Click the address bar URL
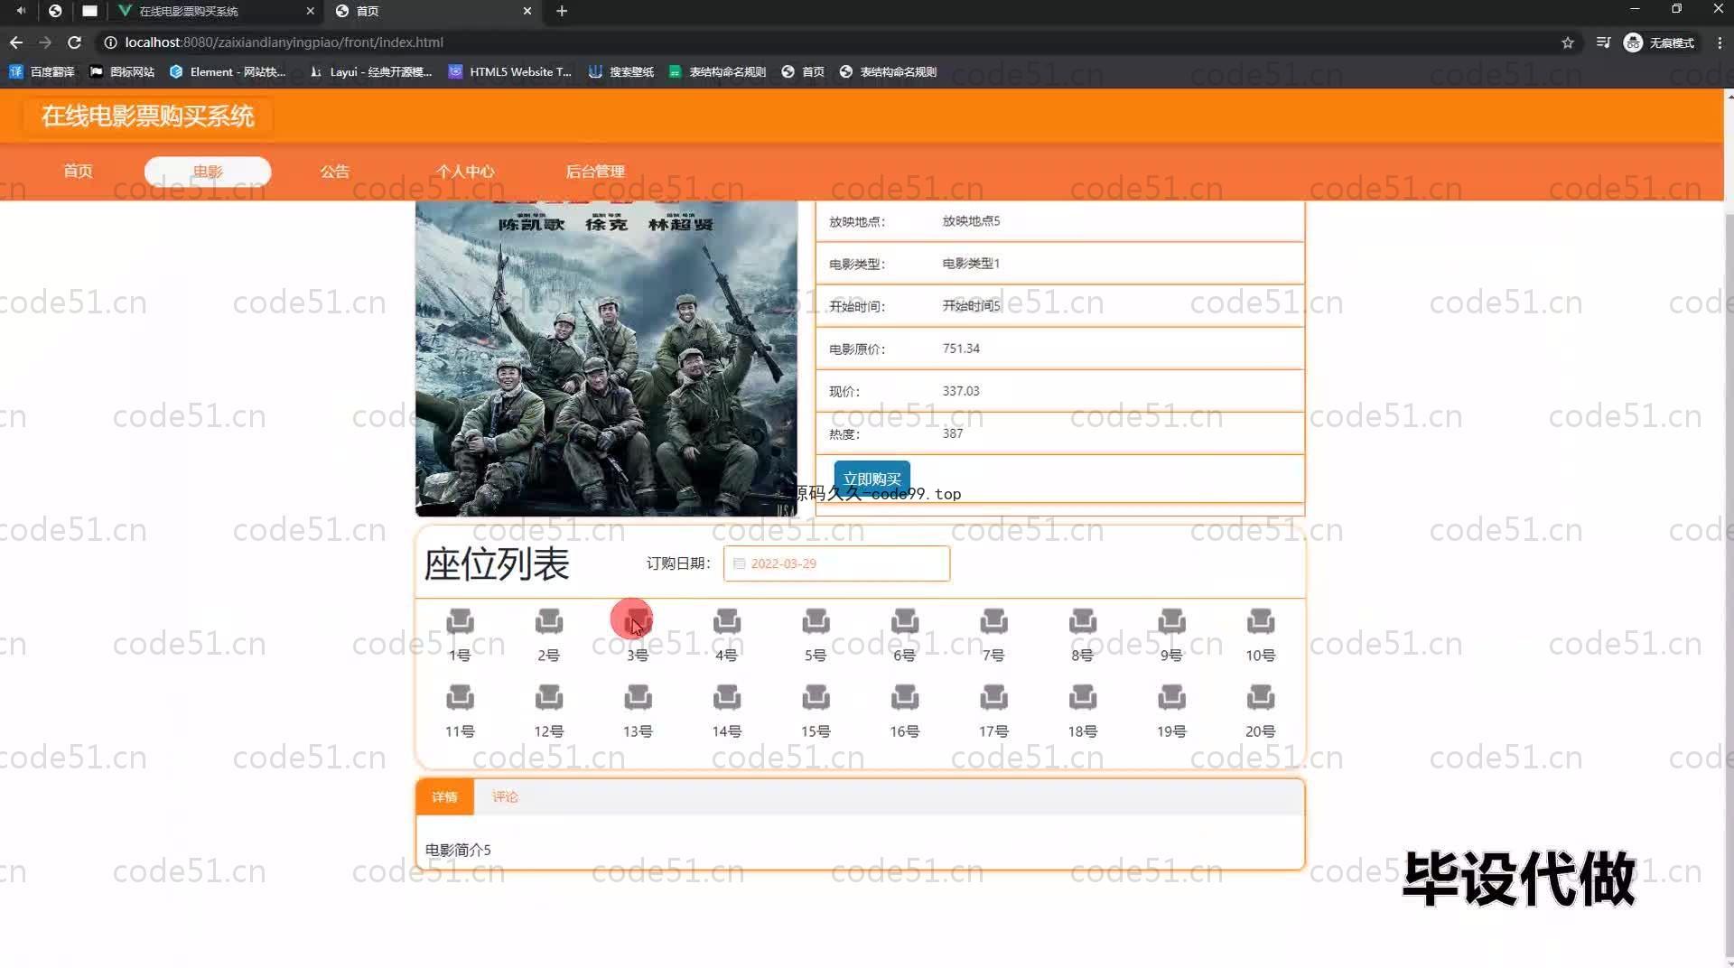This screenshot has height=968, width=1734. tap(284, 42)
